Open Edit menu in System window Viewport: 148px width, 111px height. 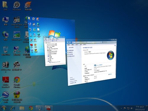[73, 45]
